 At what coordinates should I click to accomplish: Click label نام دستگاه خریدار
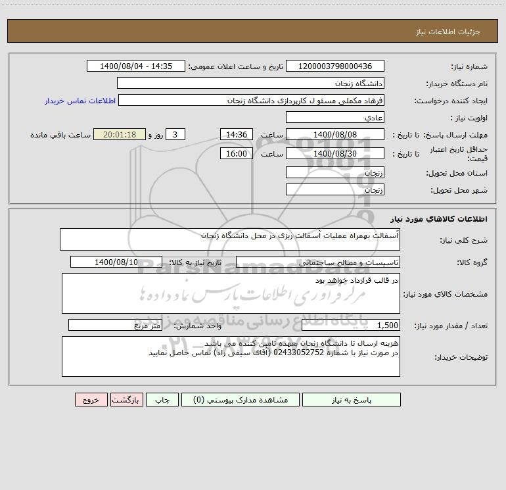457,84
